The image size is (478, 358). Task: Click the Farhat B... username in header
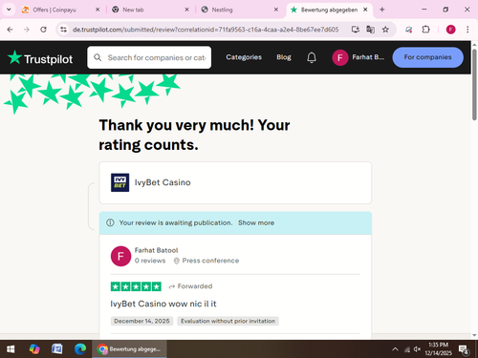368,57
